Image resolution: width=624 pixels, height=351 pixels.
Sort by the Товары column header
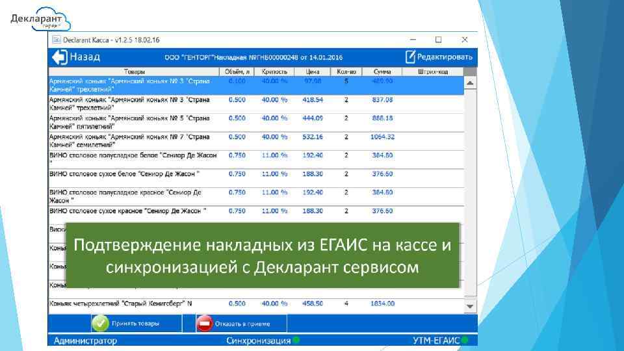coord(134,71)
